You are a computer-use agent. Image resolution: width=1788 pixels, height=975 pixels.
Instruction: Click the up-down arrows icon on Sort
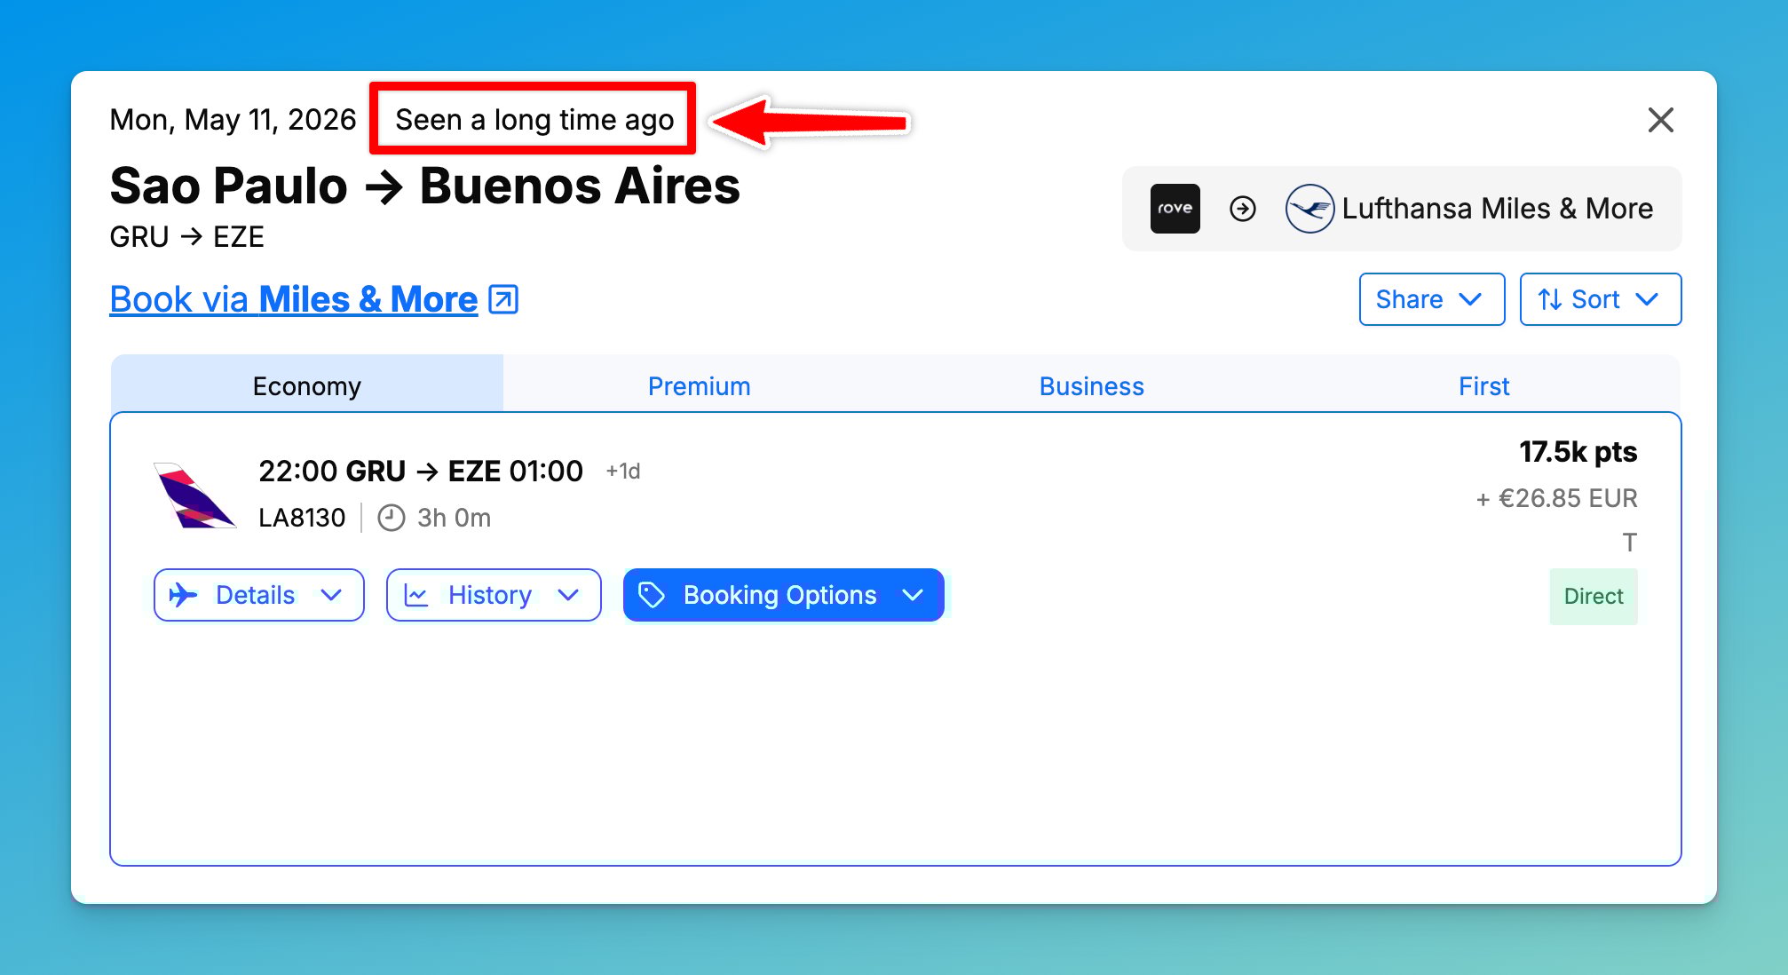(x=1551, y=299)
